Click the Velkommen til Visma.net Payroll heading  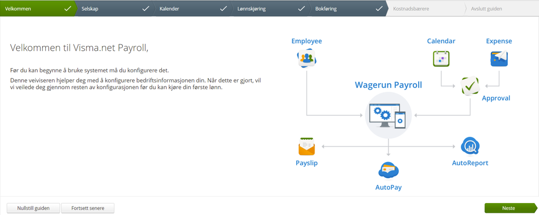pos(79,48)
